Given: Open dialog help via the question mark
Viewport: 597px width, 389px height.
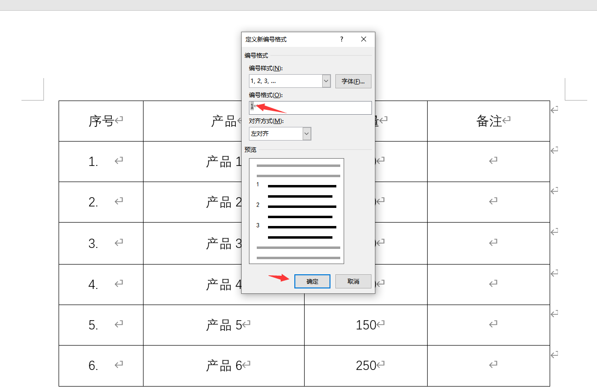Looking at the screenshot, I should 342,39.
